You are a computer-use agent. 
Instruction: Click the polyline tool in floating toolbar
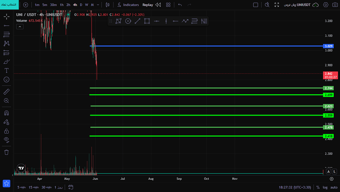[x=185, y=21]
